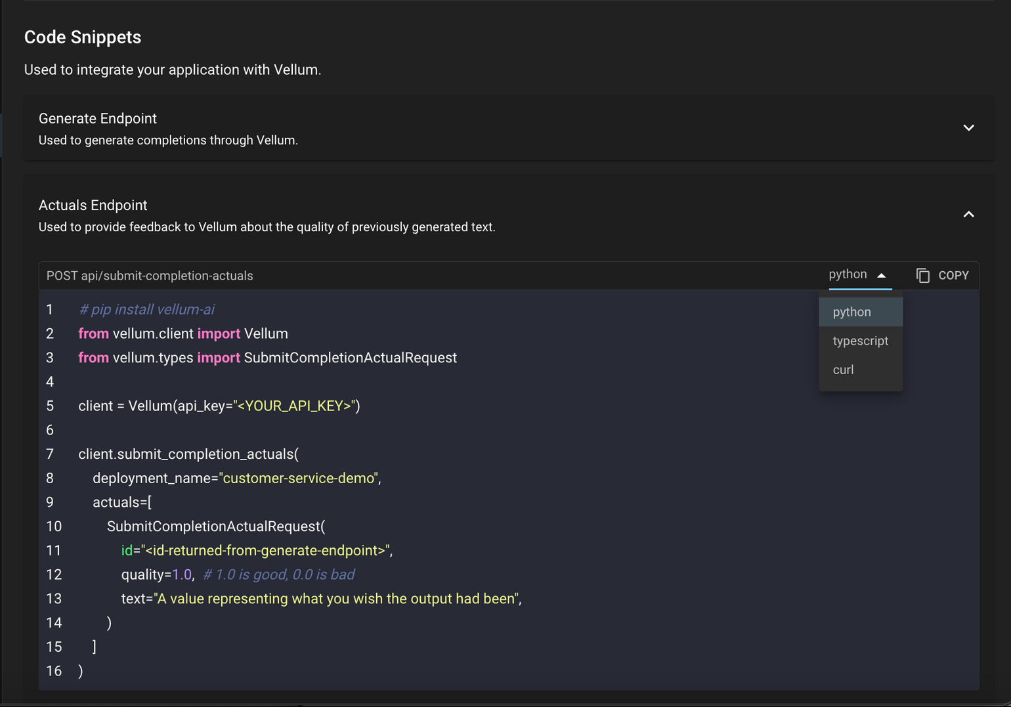Click the Code Snippets heading
The image size is (1011, 707).
(x=83, y=37)
